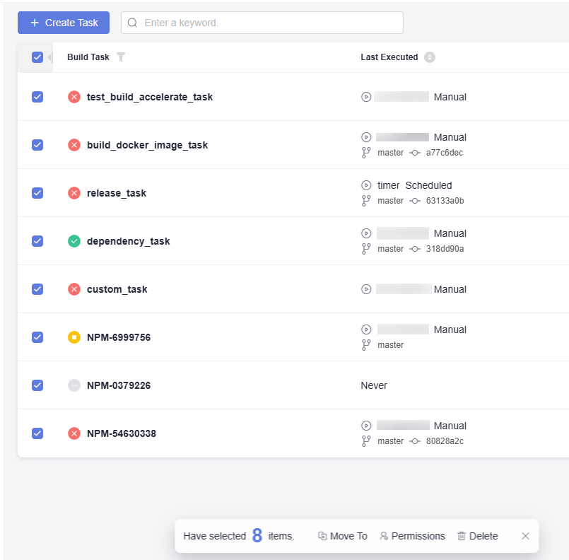Screen dimensions: 569x560
Task: Click failed status icon of test_build_accelerate_task
Action: [74, 97]
